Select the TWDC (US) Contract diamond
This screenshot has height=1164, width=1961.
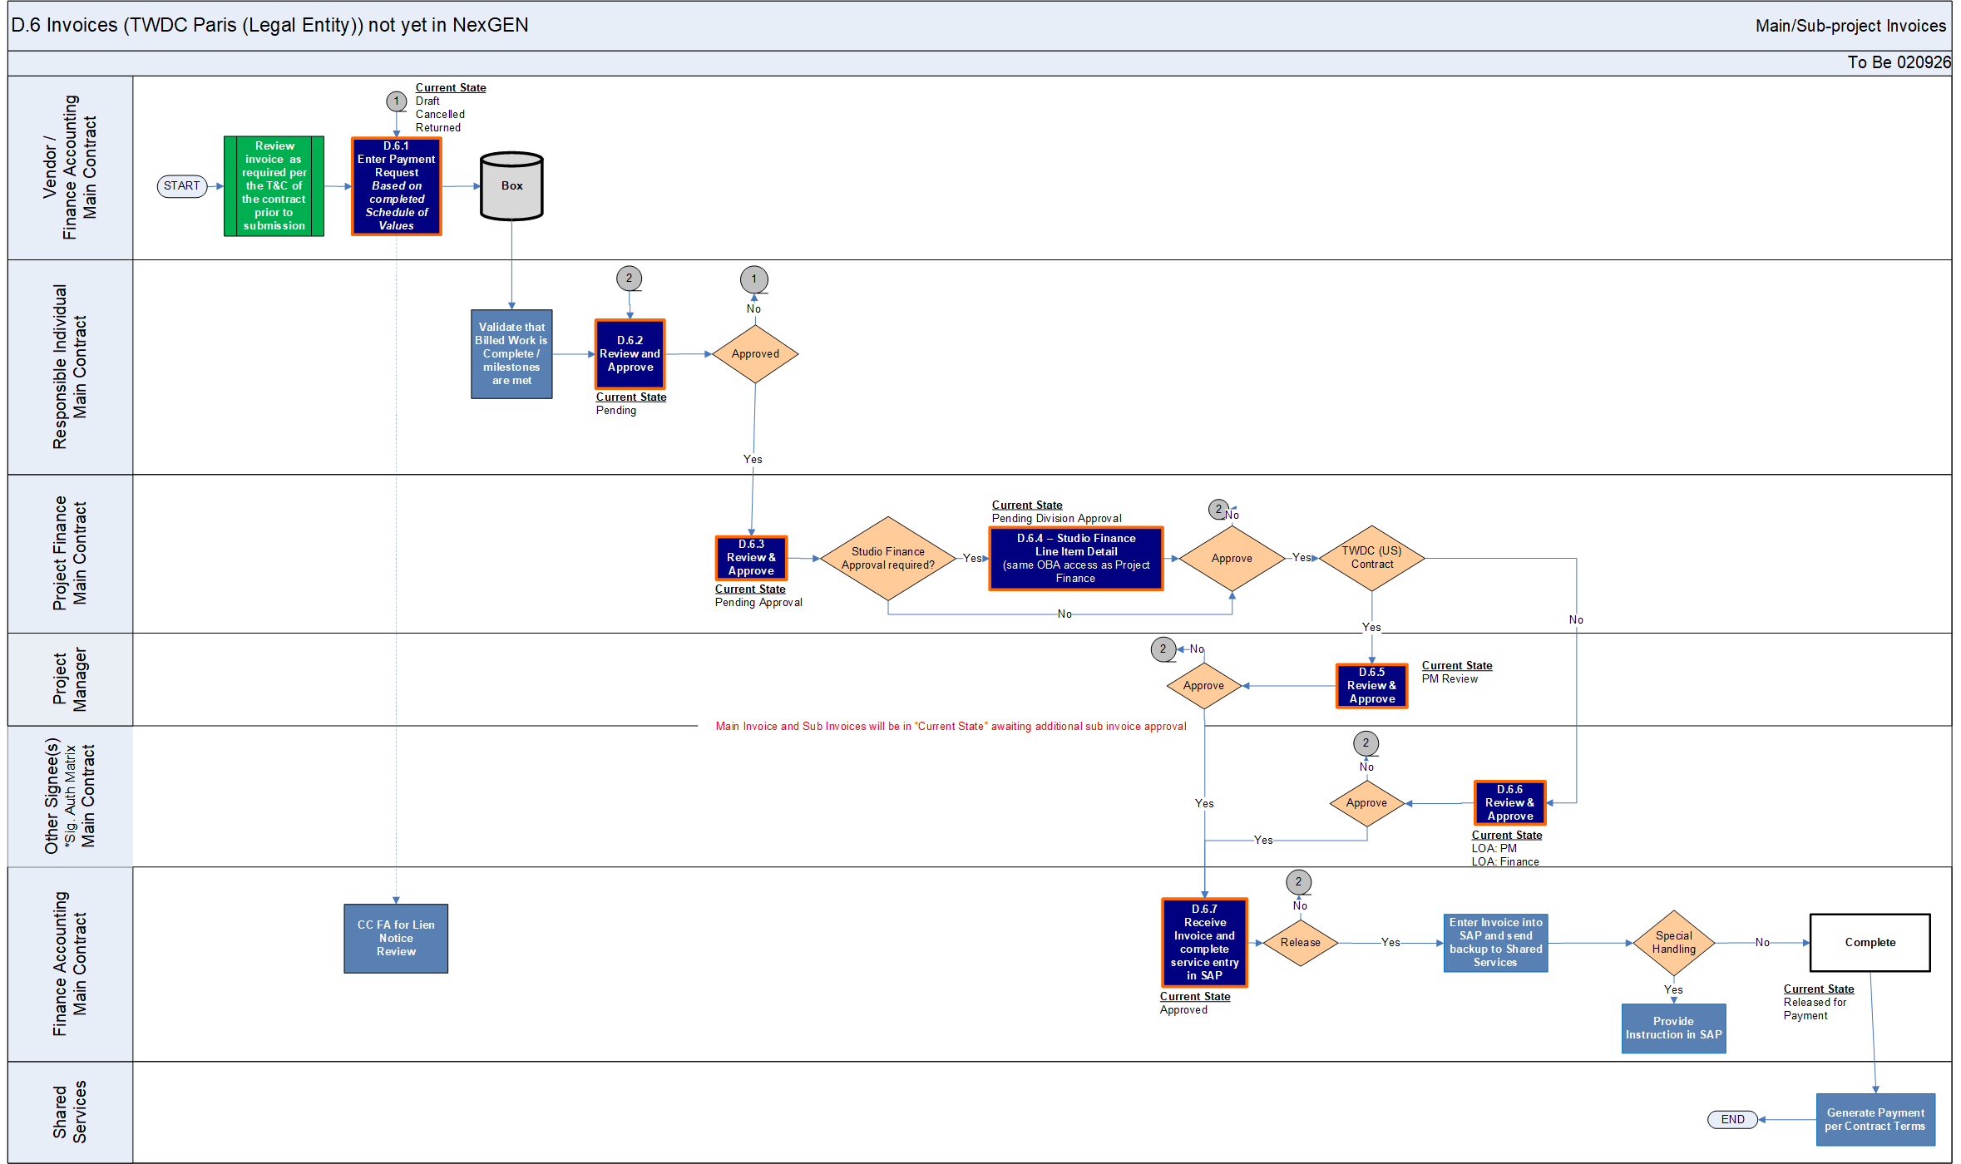1371,558
